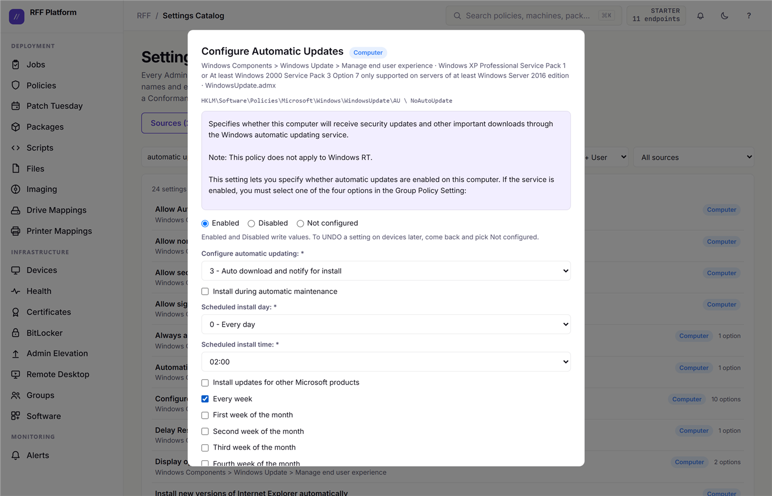Open Jobs from the sidebar icon
Image resolution: width=772 pixels, height=496 pixels.
(15, 64)
